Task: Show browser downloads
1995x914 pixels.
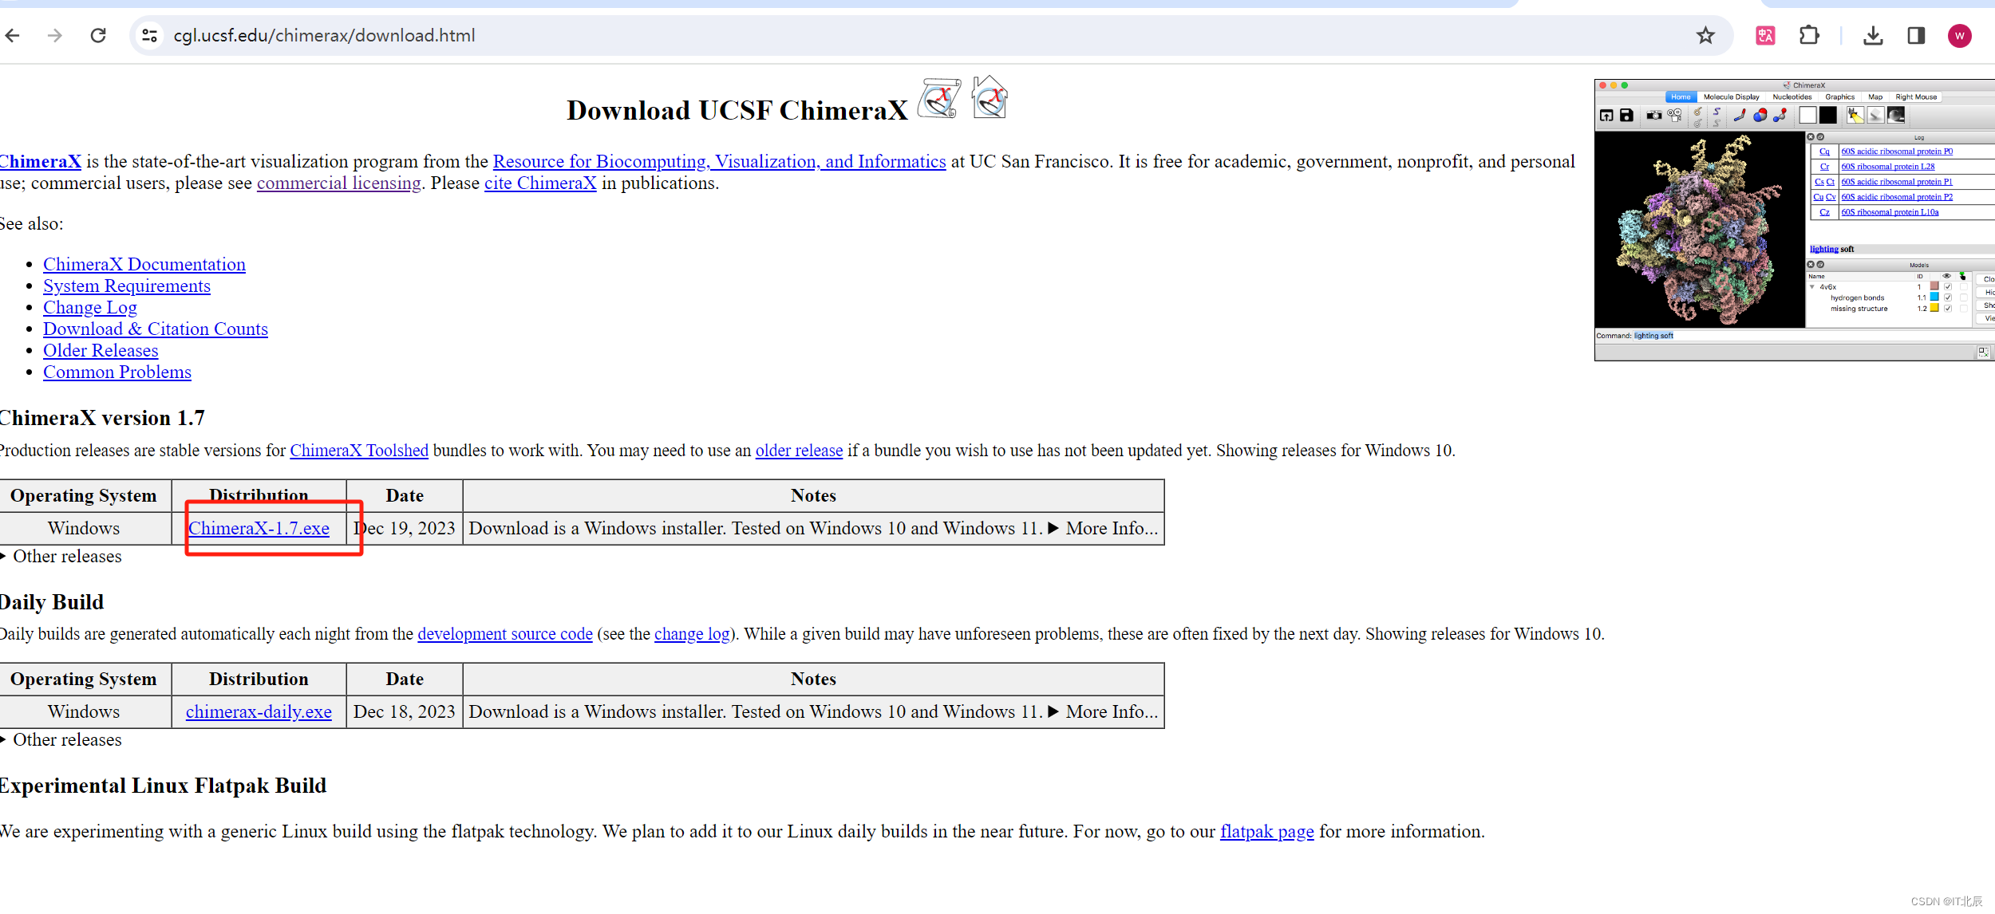Action: (x=1873, y=35)
